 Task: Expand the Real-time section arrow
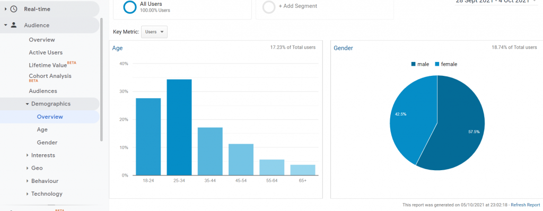pos(5,9)
